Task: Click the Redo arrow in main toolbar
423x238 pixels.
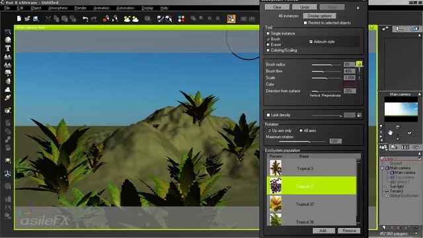Action: (x=94, y=19)
